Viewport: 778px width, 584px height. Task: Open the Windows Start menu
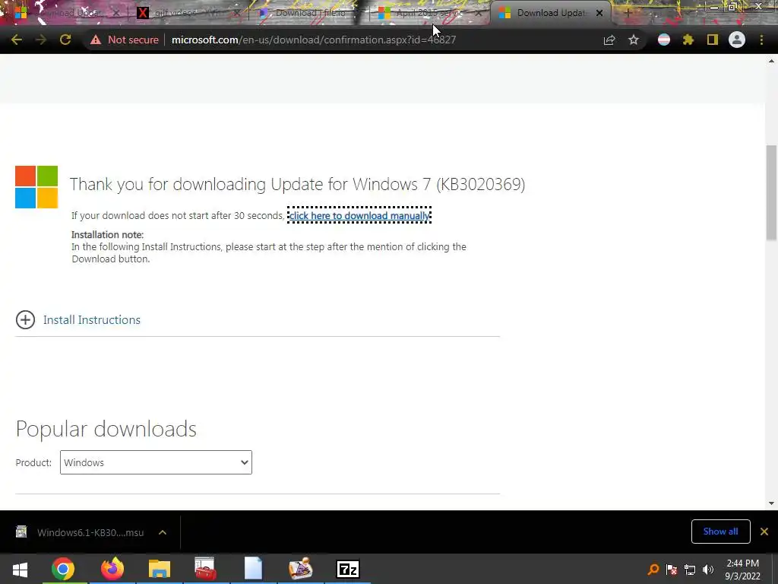point(20,569)
